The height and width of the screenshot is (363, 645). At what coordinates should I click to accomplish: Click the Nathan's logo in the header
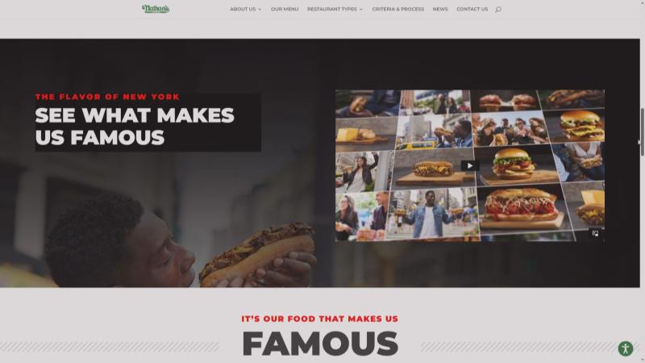coord(156,9)
